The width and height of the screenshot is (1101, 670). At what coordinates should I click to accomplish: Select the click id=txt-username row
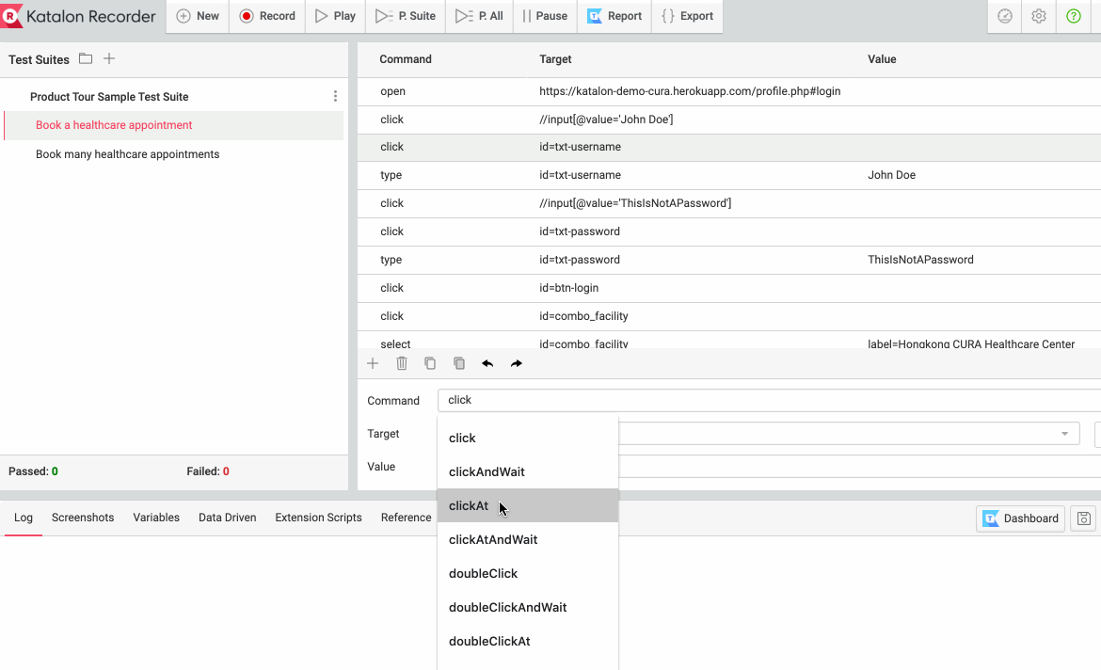click(729, 147)
